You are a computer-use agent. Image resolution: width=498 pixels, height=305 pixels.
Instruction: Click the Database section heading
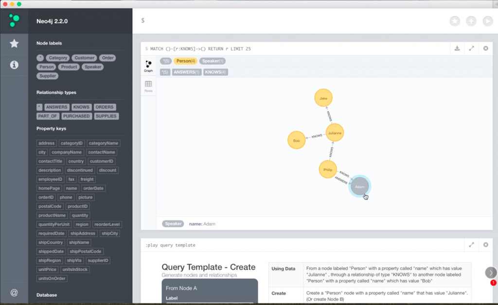click(x=47, y=295)
